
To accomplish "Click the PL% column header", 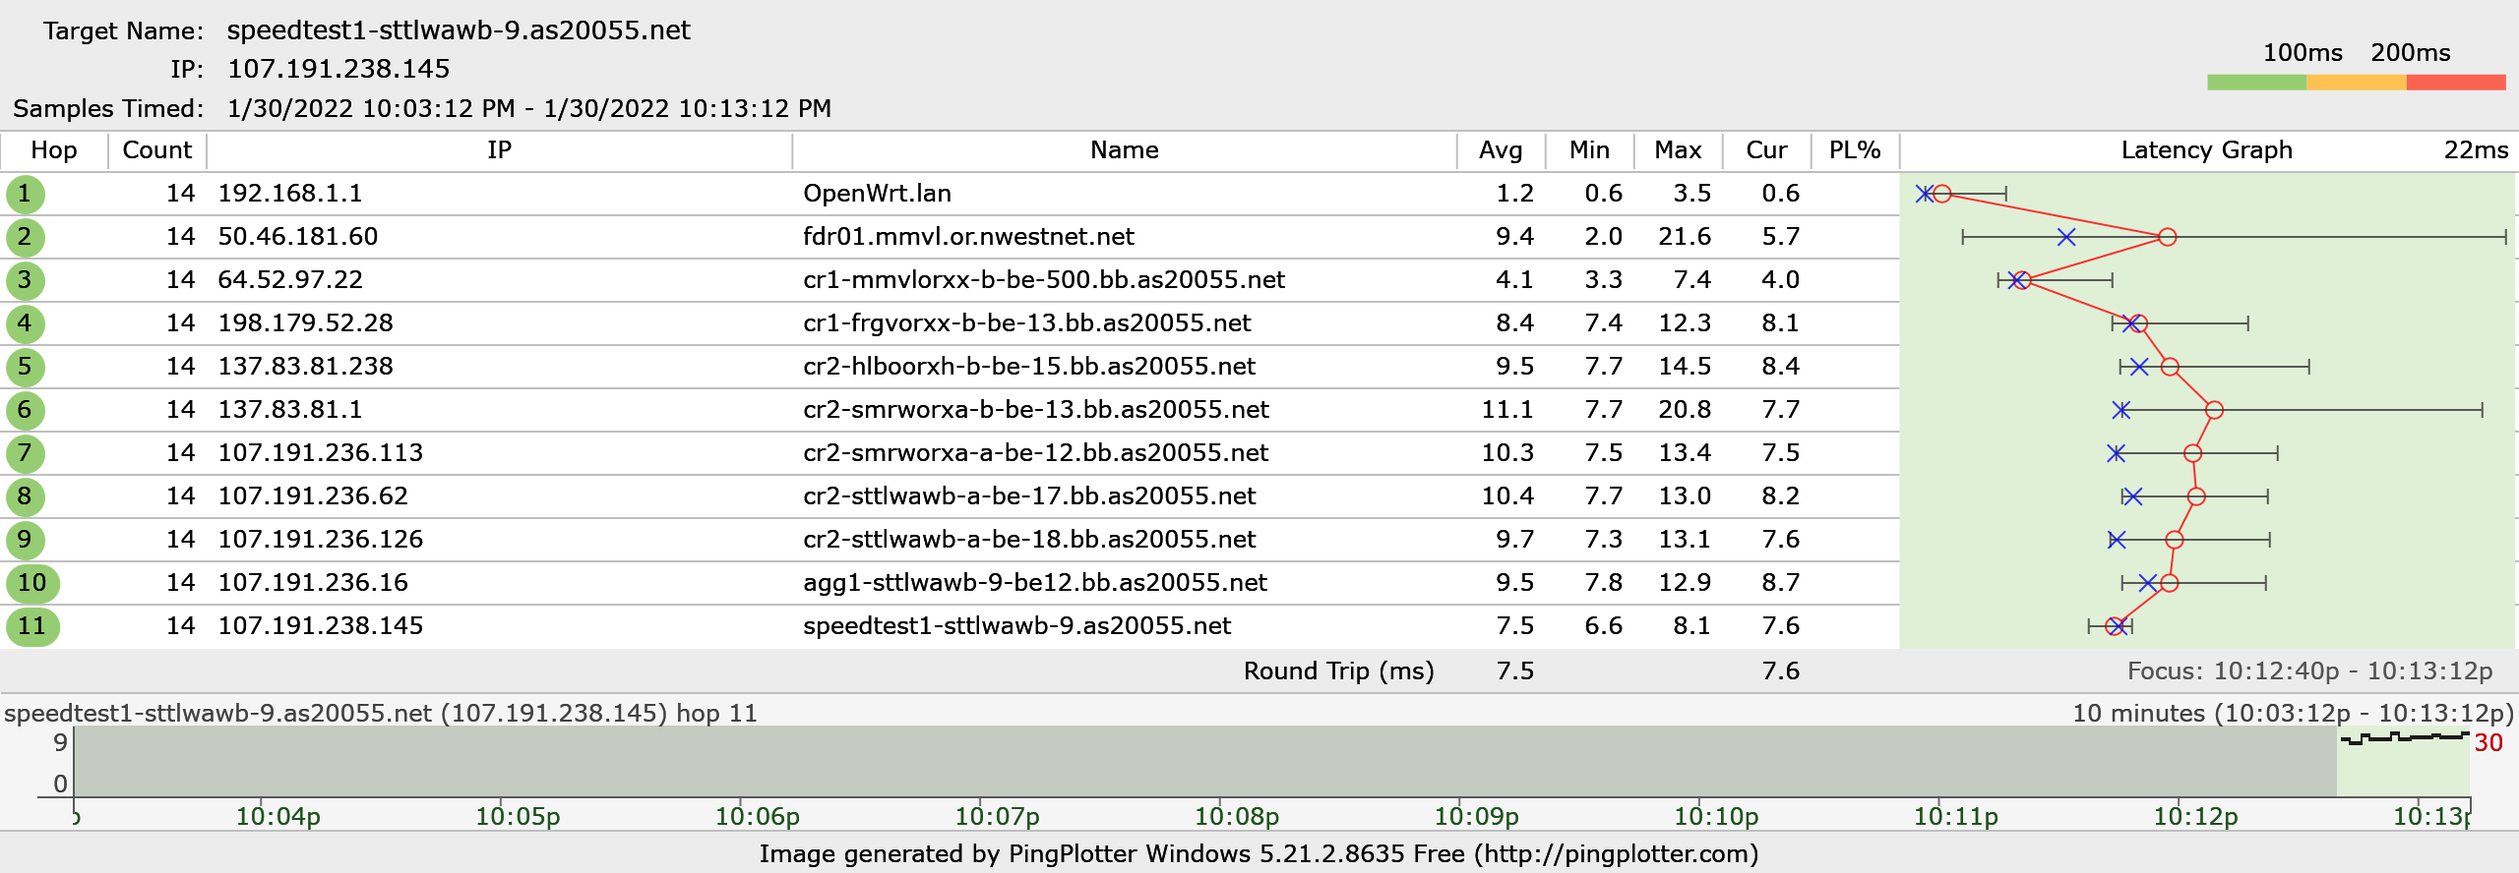I will pyautogui.click(x=1854, y=150).
